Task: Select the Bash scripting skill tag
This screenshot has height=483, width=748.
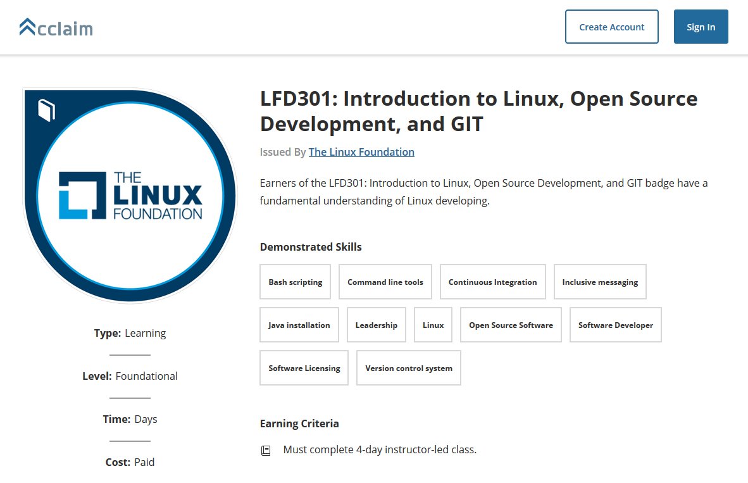Action: (x=296, y=282)
